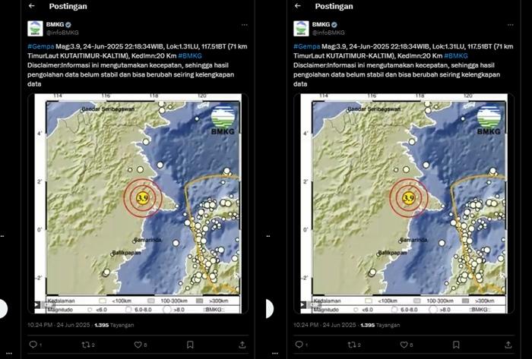The image size is (532, 359).
Task: Click the Postingan heading in left post
Action: 68,6
